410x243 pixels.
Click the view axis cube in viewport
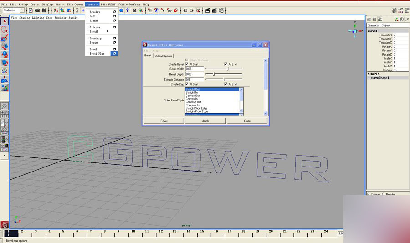tap(354, 31)
